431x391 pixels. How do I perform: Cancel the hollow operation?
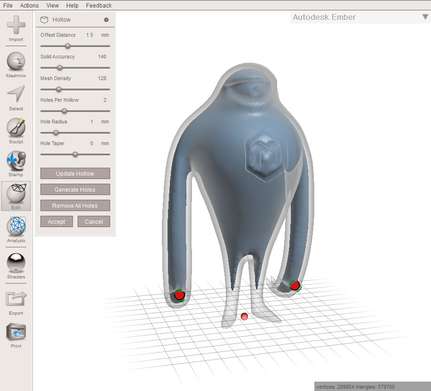click(94, 221)
